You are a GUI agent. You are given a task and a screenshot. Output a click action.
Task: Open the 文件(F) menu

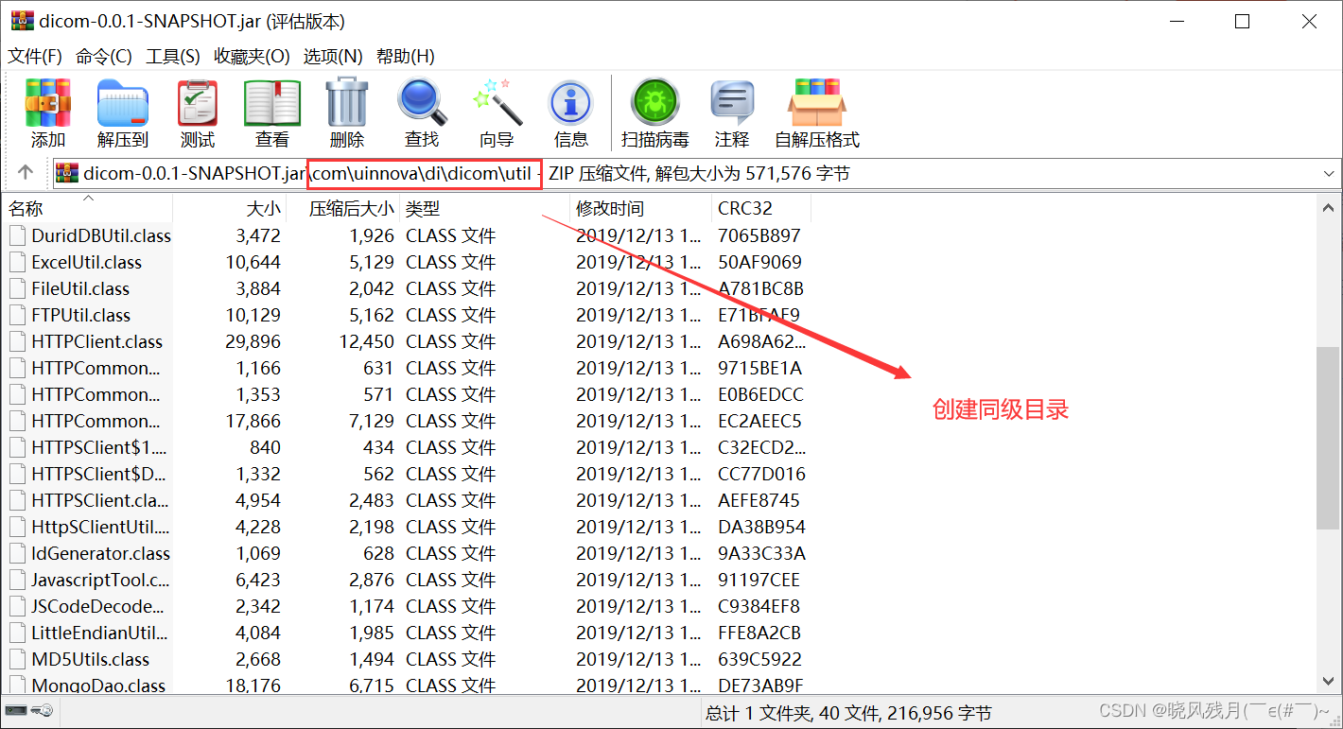tap(34, 56)
